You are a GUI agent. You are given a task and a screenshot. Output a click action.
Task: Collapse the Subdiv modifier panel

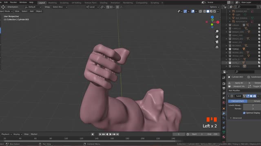tap(228, 96)
